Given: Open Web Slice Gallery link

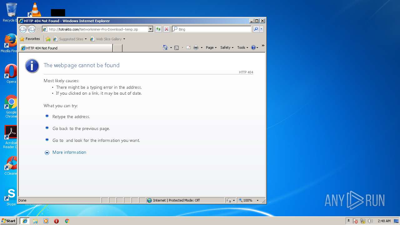Looking at the screenshot, I should point(106,39).
